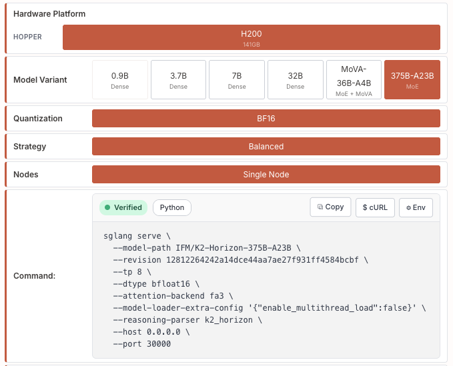453x366 pixels.
Task: Click the green dot in Verified badge
Action: 107,207
